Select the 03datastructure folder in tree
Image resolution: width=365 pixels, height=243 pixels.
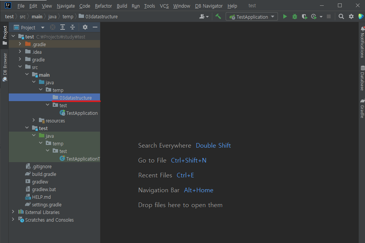[55, 98]
